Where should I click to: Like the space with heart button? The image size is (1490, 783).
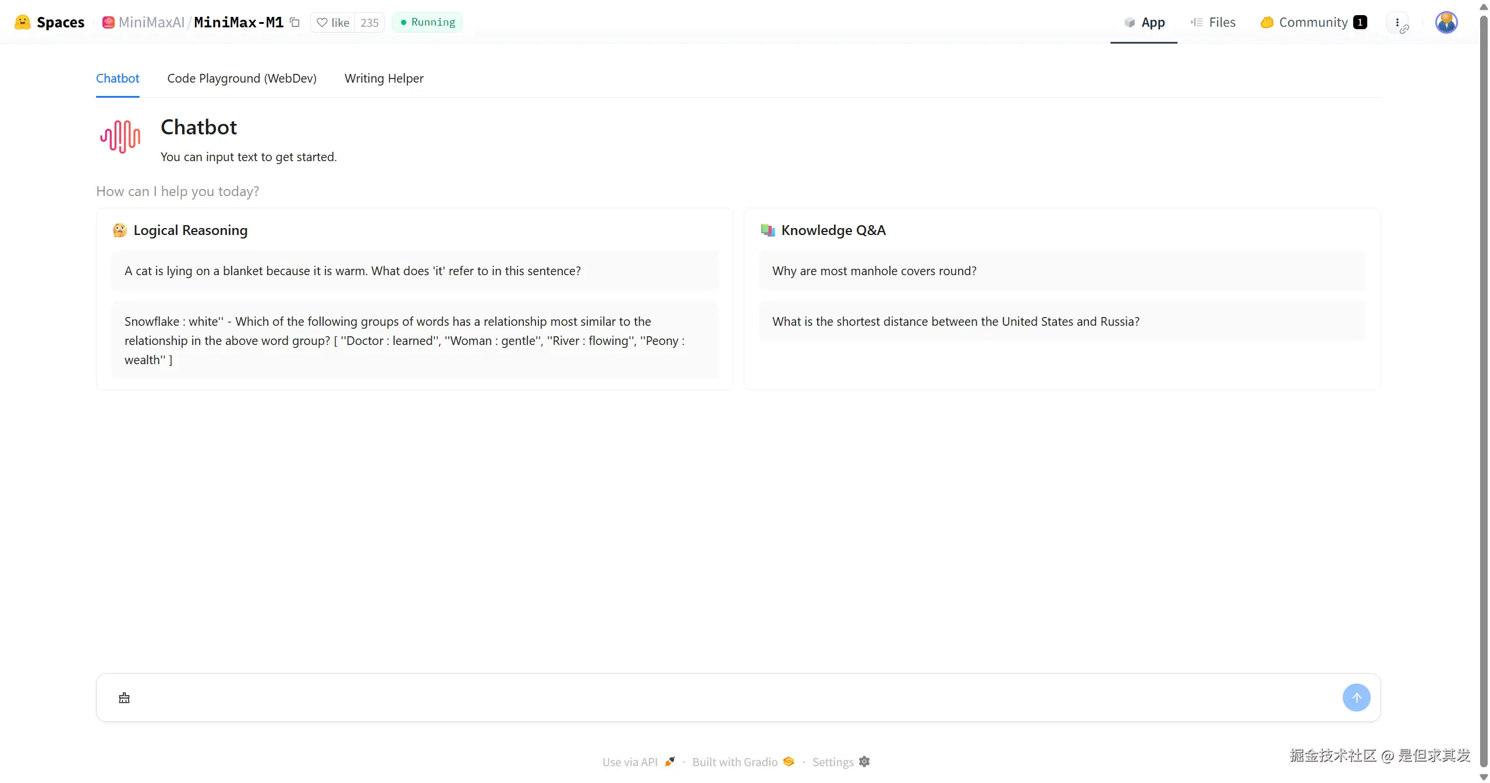click(333, 22)
